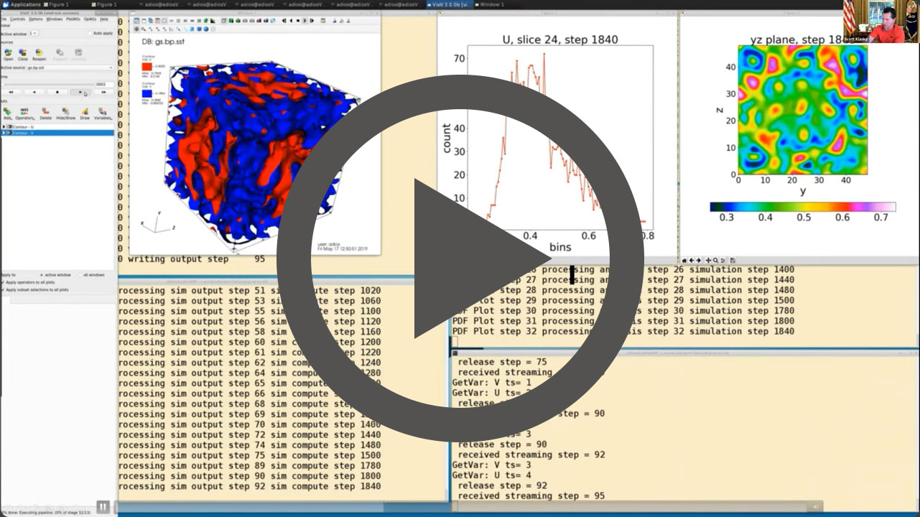
Task: Open the OpAtts menu
Action: click(x=90, y=19)
